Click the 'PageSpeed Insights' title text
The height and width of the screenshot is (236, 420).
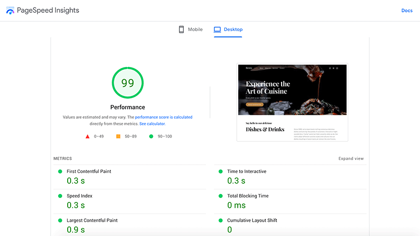point(48,10)
